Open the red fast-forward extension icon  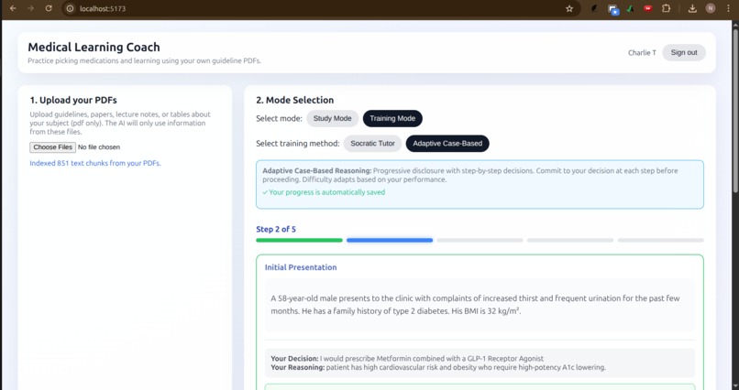pyautogui.click(x=648, y=8)
